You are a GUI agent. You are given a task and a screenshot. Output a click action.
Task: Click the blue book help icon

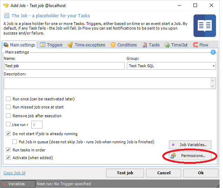pyautogui.click(x=204, y=26)
